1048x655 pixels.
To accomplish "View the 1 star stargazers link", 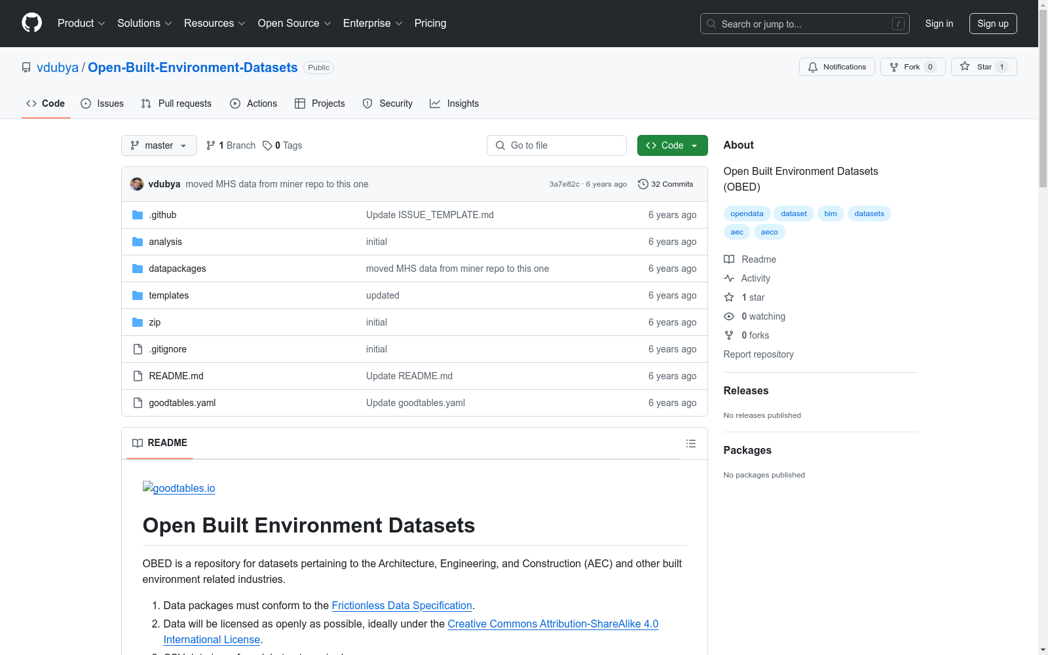I will tap(744, 297).
